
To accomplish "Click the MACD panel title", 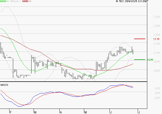I will tap(4, 85).
